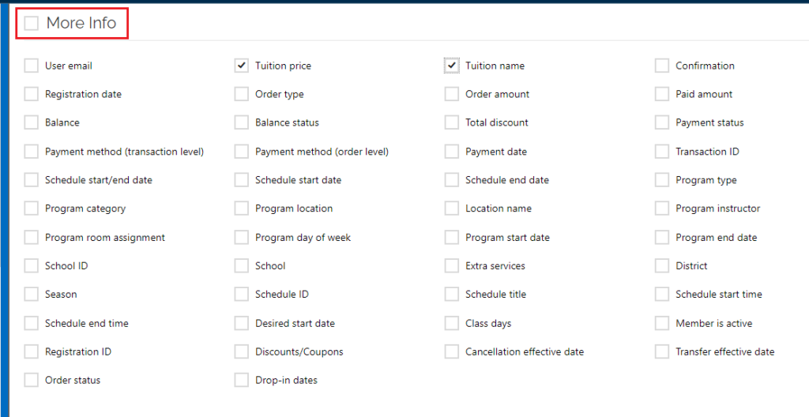The image size is (809, 417).
Task: Check the More Info header checkbox
Action: (x=32, y=23)
